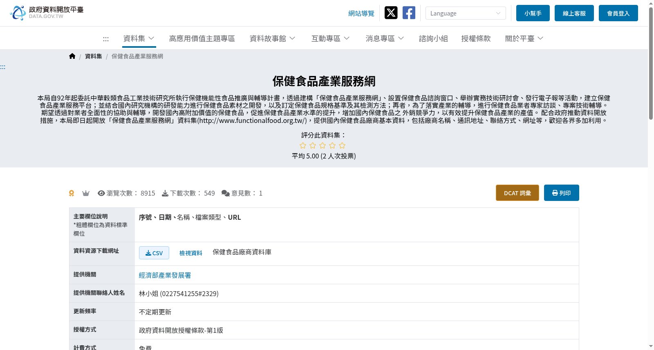654x350 pixels.
Task: Download the CSV data resource
Action: (x=154, y=253)
